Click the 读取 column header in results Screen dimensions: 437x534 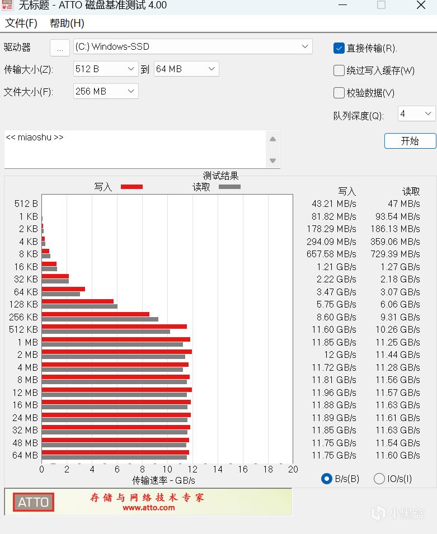click(411, 191)
